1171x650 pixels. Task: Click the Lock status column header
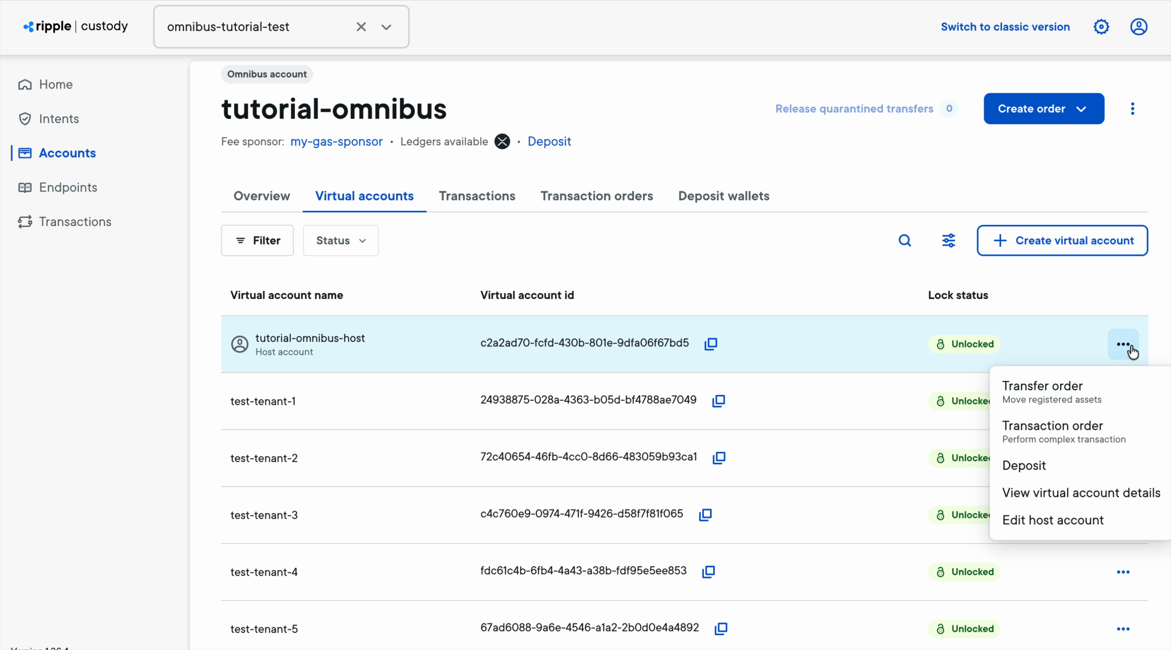pos(958,295)
